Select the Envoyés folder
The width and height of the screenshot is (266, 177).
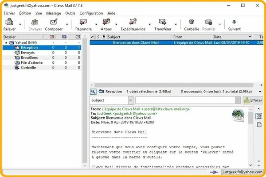42,53
